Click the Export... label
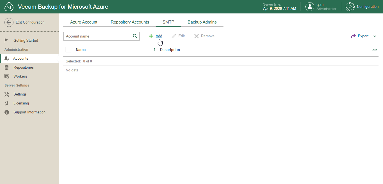 coord(365,36)
